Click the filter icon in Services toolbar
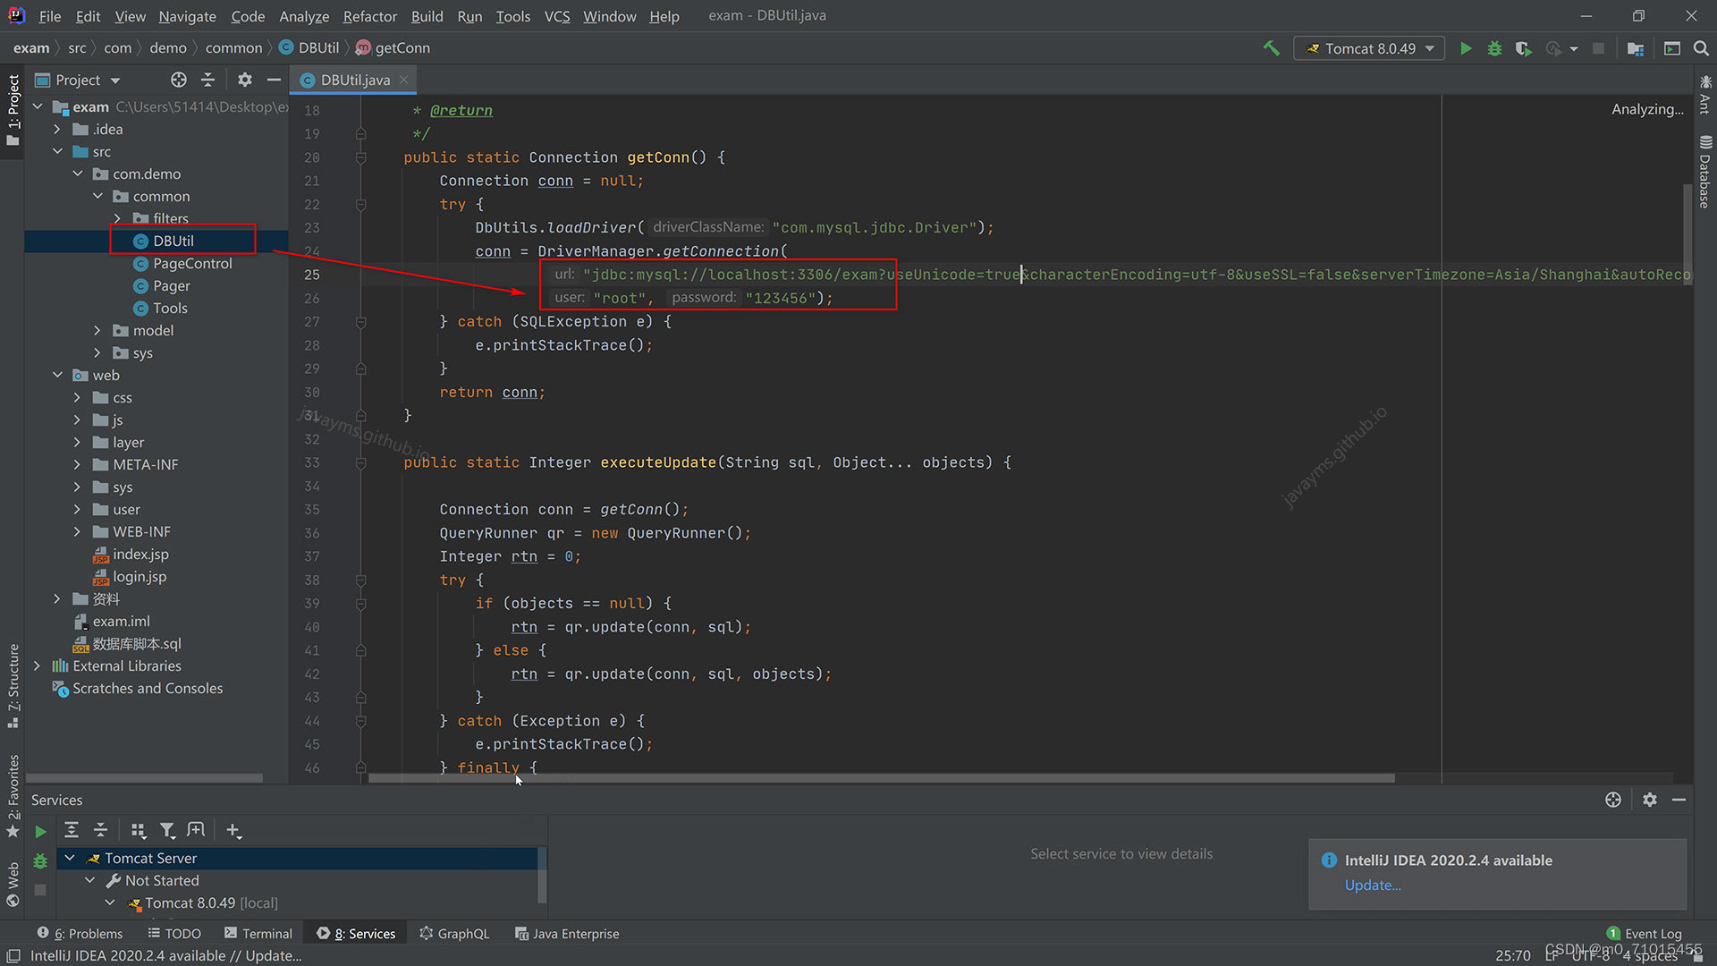Screen dimensions: 1717x966 tap(168, 830)
